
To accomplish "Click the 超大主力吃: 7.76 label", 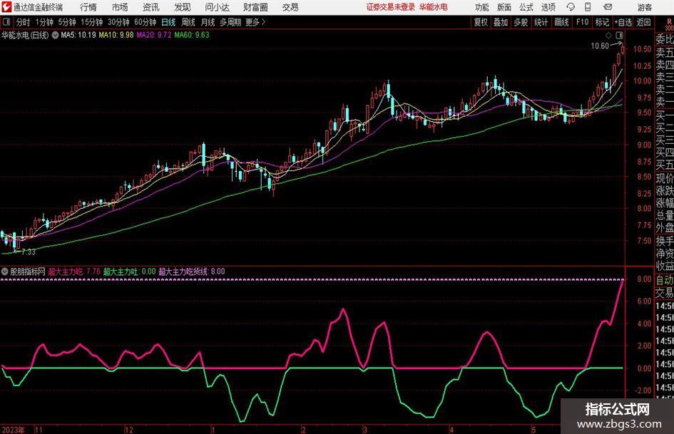I will click(74, 272).
